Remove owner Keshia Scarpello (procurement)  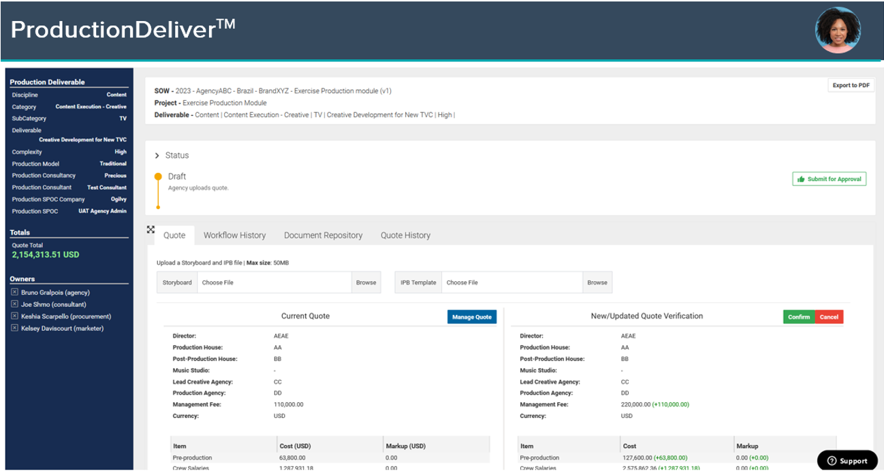click(14, 316)
